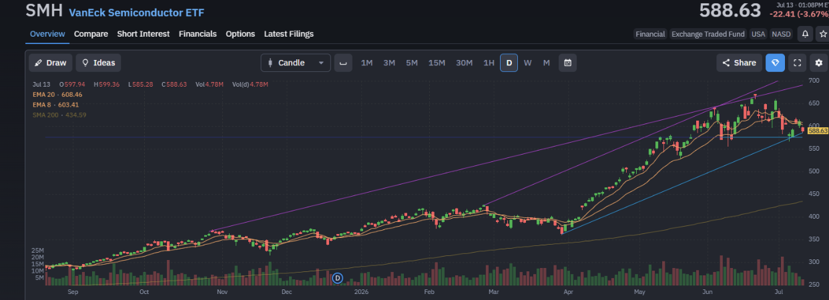Select the 30M timeframe
The width and height of the screenshot is (829, 300).
(x=465, y=63)
